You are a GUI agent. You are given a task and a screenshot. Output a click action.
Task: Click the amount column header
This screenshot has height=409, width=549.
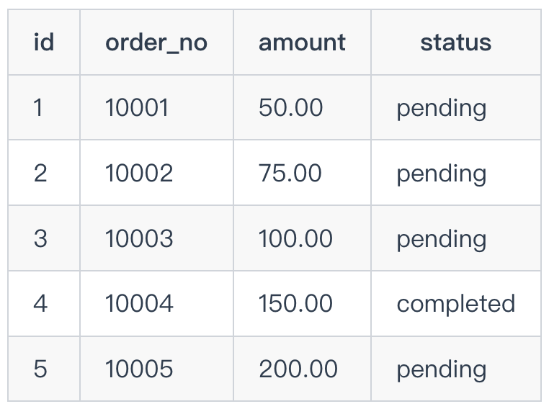pyautogui.click(x=302, y=42)
